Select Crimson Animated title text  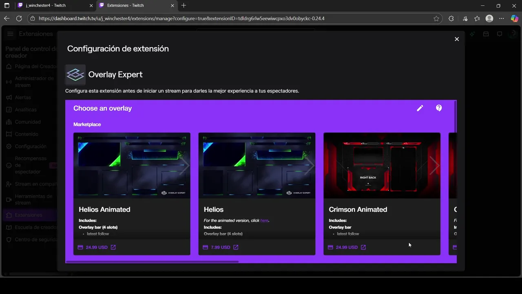pos(358,209)
